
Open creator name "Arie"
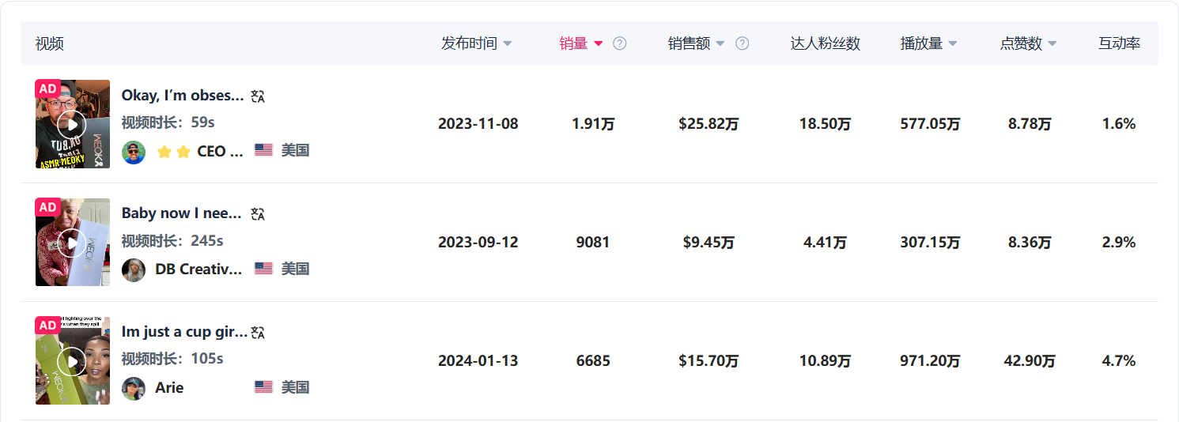coord(169,388)
